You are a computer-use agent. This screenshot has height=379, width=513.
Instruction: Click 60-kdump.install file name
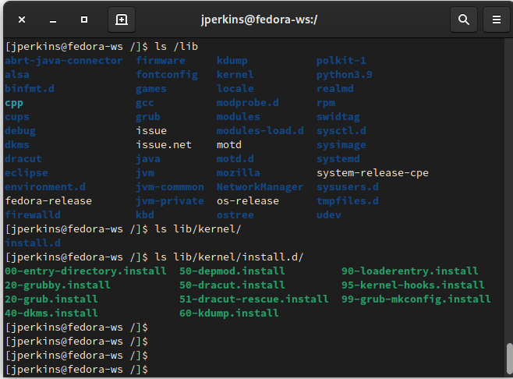pyautogui.click(x=229, y=313)
